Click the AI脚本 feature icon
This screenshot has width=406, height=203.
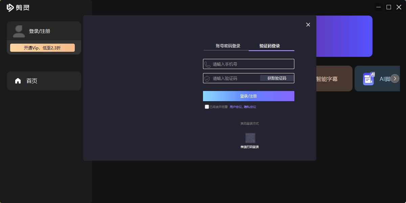pos(368,78)
